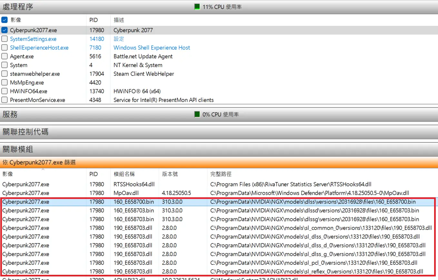Enable the HWiNFO64.exe checkbox
Screen dimensions: 438x280
click(x=5, y=91)
